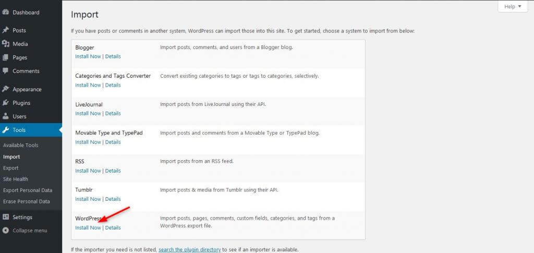
Task: Select the Import submenu item
Action: point(11,157)
